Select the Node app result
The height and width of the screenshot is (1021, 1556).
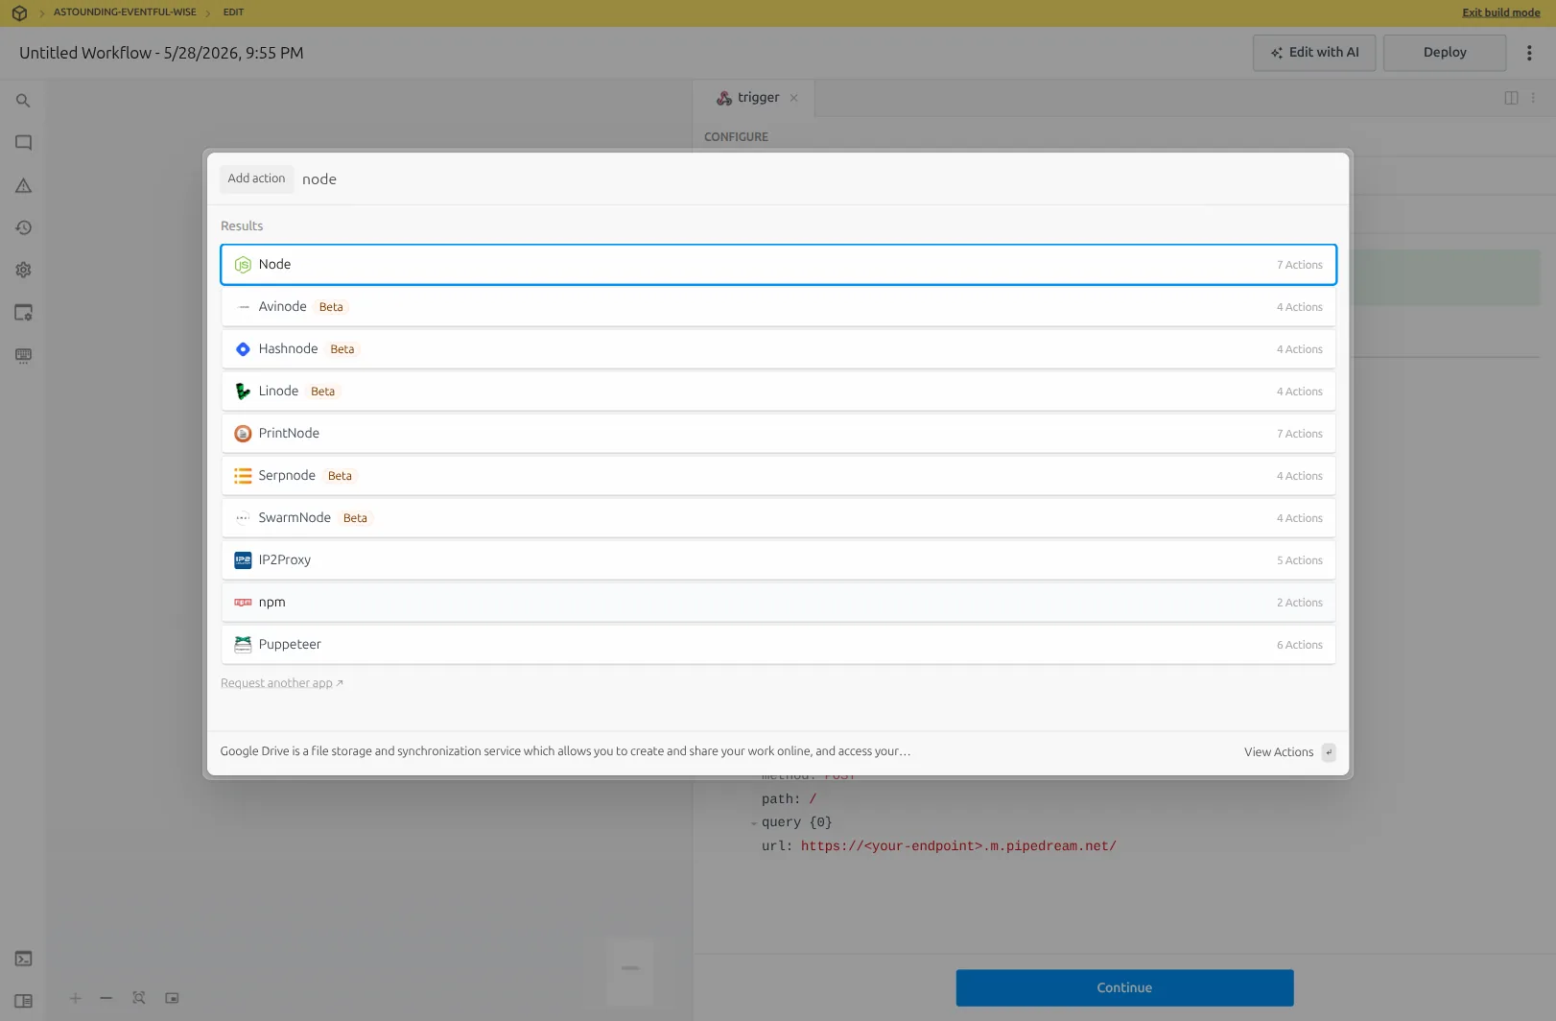[x=778, y=265]
